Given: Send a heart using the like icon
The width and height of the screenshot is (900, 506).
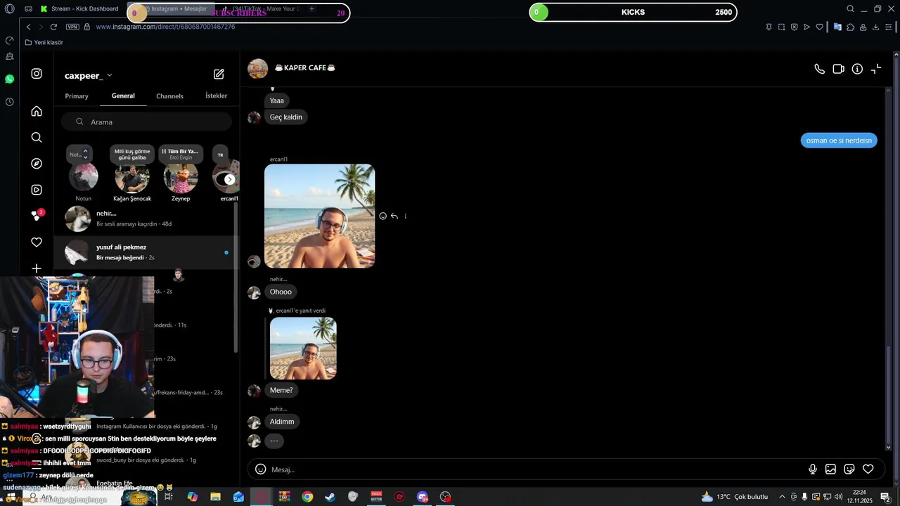Looking at the screenshot, I should pos(868,469).
